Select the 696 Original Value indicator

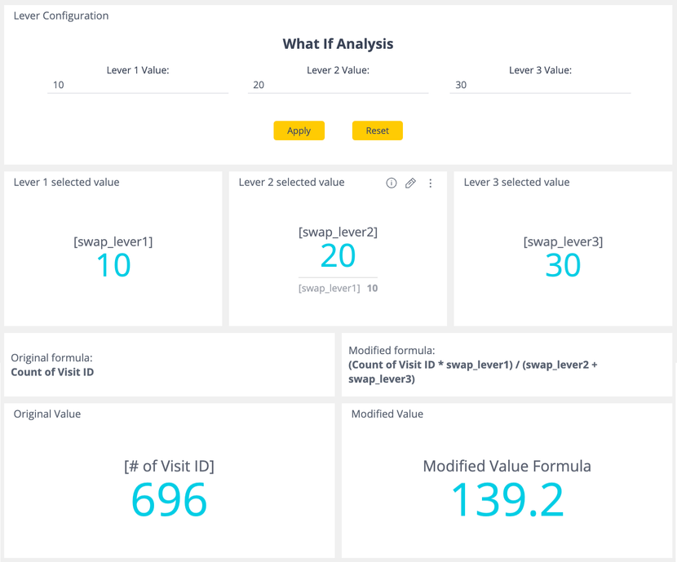point(169,499)
